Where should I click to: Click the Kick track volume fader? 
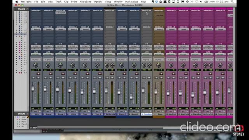point(33,88)
